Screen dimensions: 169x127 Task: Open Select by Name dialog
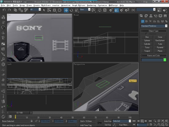49,10
